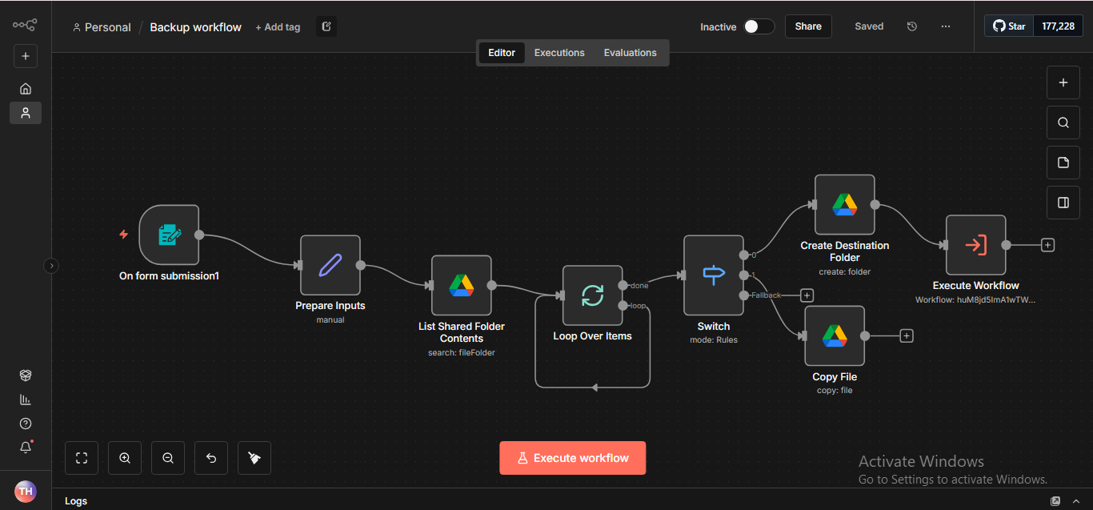
Task: Expand the collapsed left sidebar
Action: tap(51, 266)
